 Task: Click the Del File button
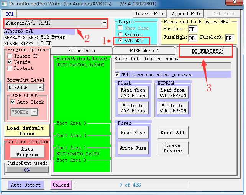(223, 14)
